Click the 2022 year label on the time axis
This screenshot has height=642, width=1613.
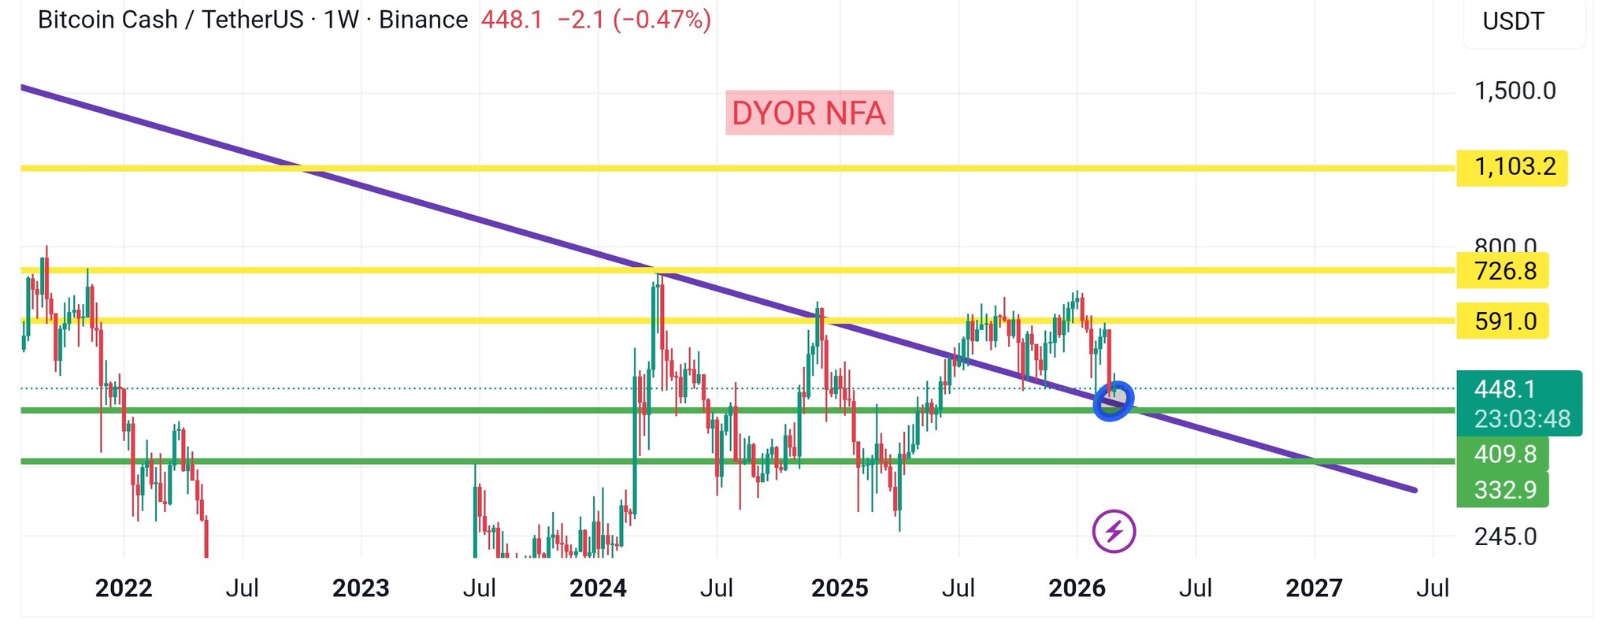coord(124,588)
